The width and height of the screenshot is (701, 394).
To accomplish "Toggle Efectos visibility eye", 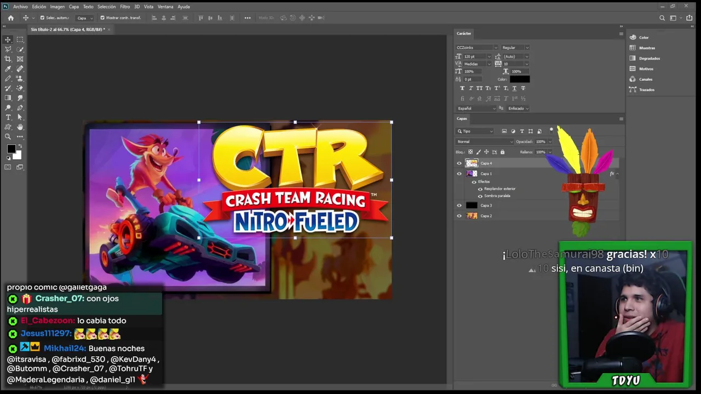I will (474, 182).
